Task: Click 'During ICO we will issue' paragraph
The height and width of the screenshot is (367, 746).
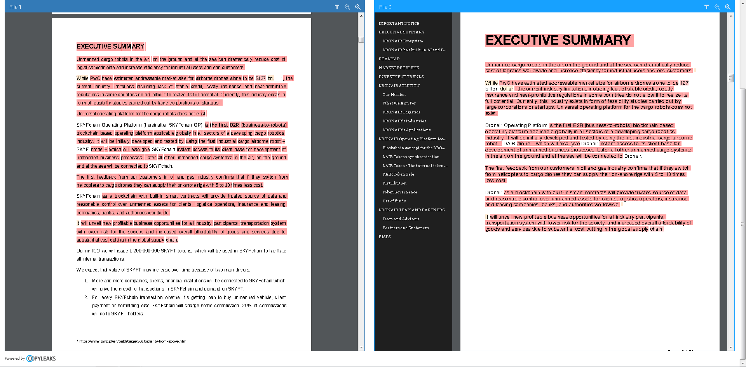Action: (181, 255)
